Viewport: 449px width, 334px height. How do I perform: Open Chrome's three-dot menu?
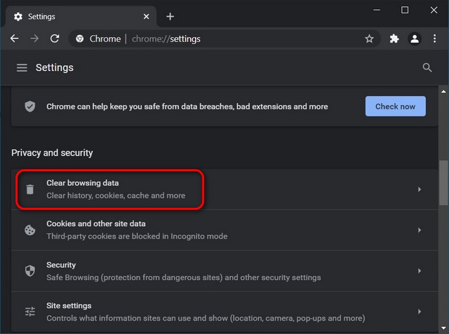[x=434, y=39]
